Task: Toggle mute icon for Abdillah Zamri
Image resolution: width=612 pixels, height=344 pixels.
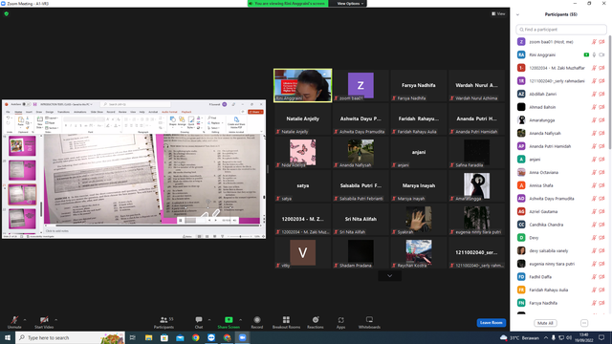Action: pyautogui.click(x=594, y=94)
